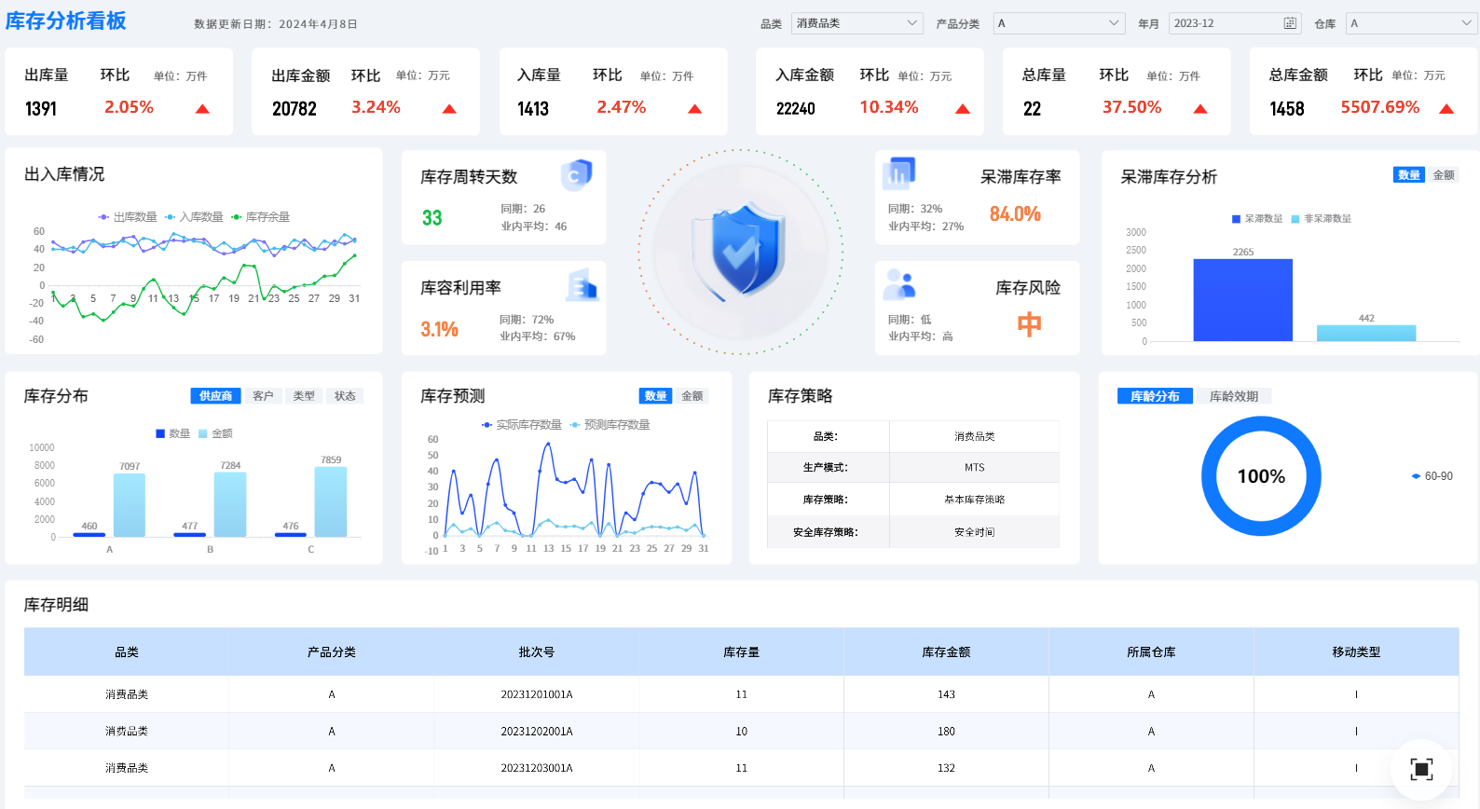Click the blue shield checkmark icon
Image resolution: width=1480 pixels, height=809 pixels.
pos(739,250)
